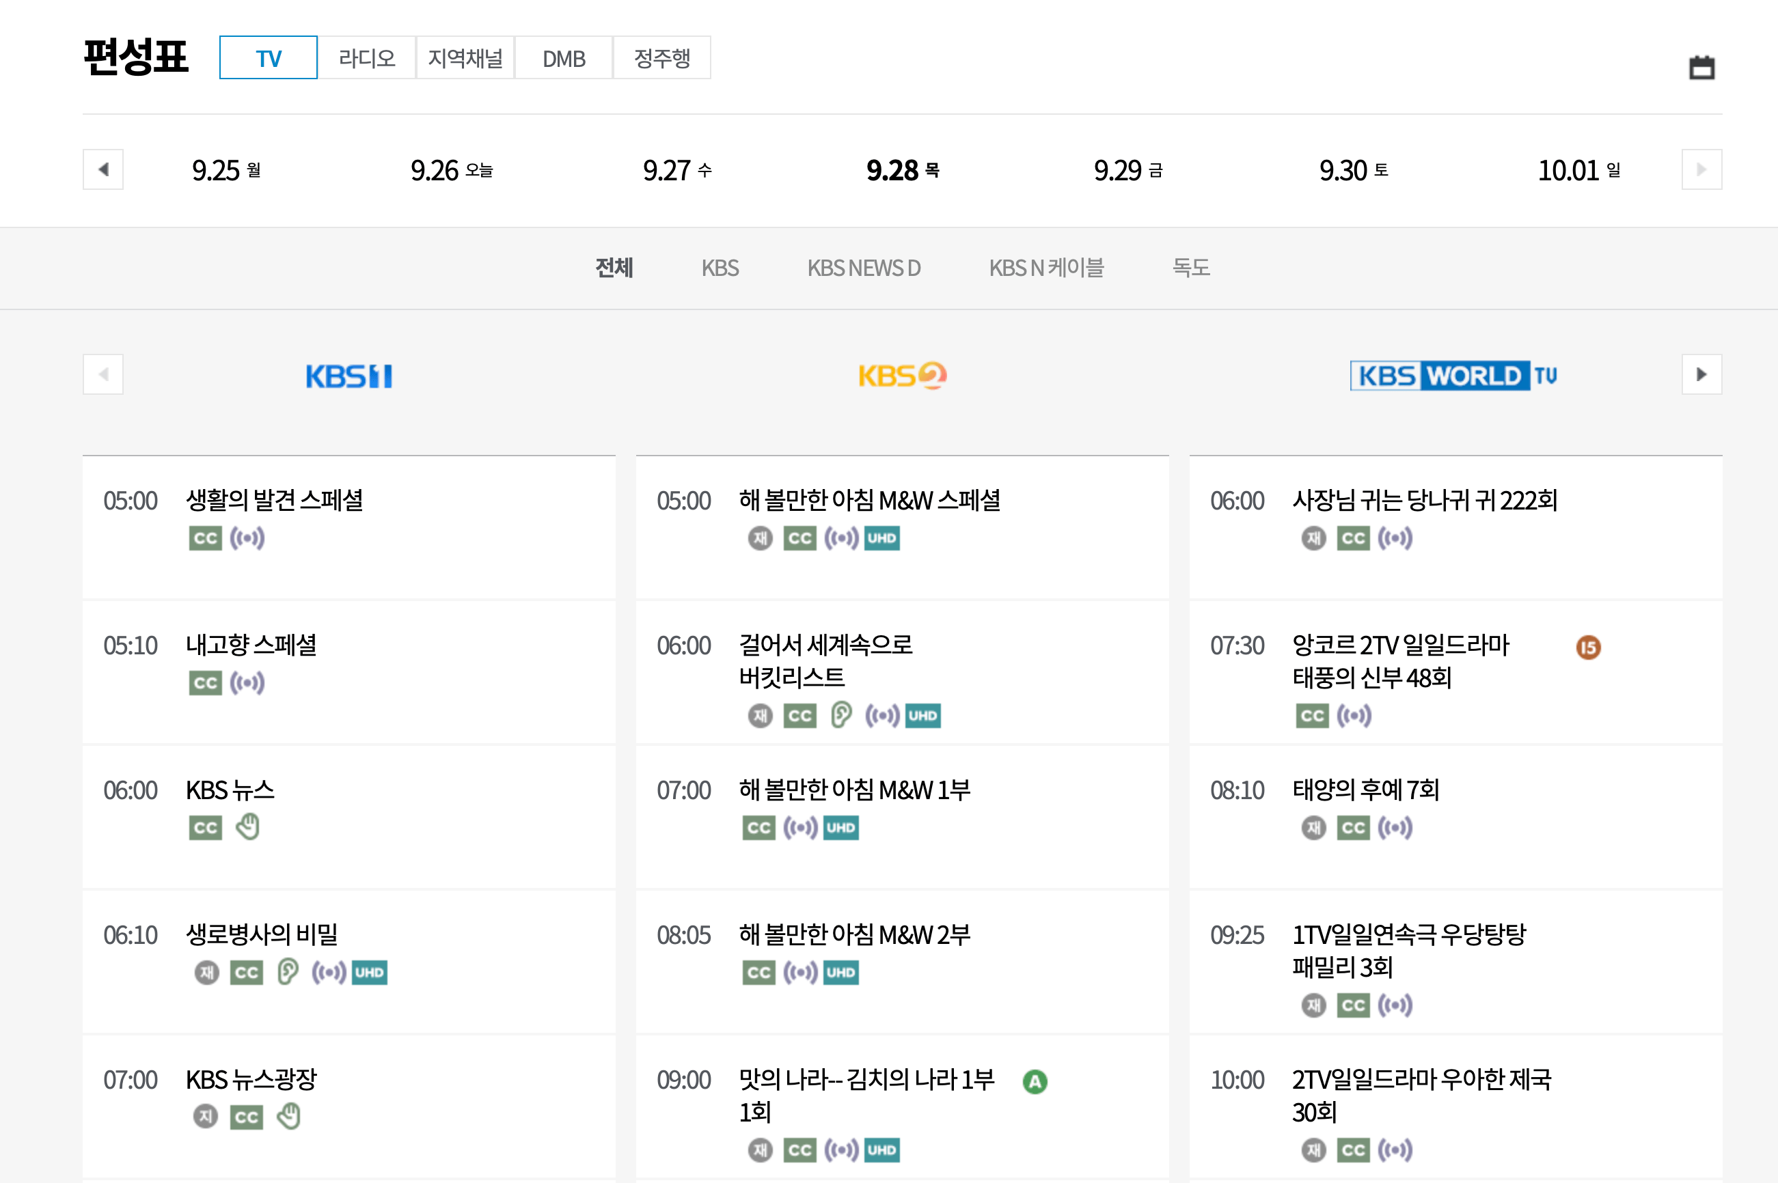Screen dimensions: 1778x1183
Task: Switch to the 라디오 tab
Action: point(367,58)
